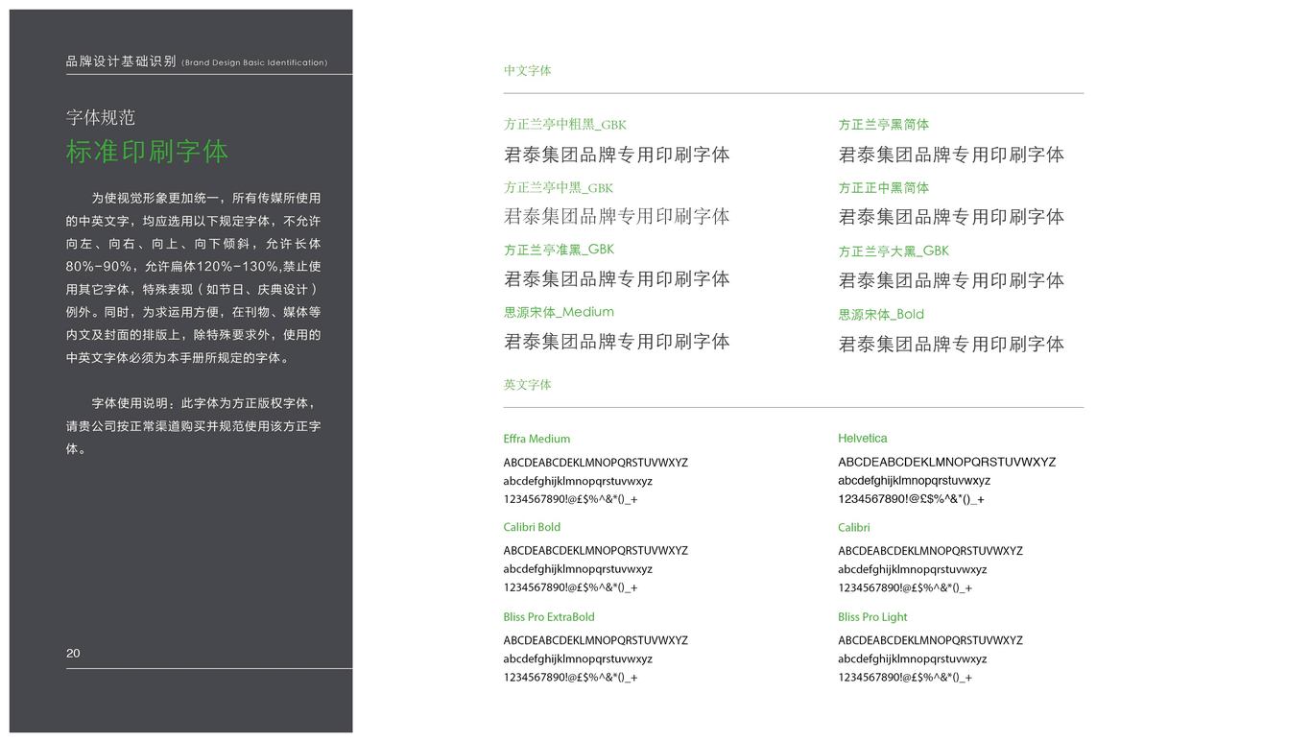
Task: Click the font label 方正正中黑简体
Action: coord(884,187)
